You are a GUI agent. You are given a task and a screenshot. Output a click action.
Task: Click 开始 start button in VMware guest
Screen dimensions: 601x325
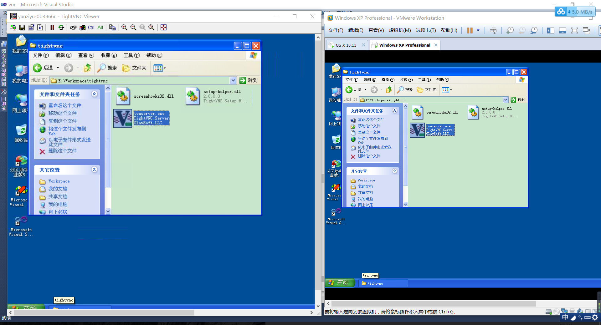click(340, 283)
